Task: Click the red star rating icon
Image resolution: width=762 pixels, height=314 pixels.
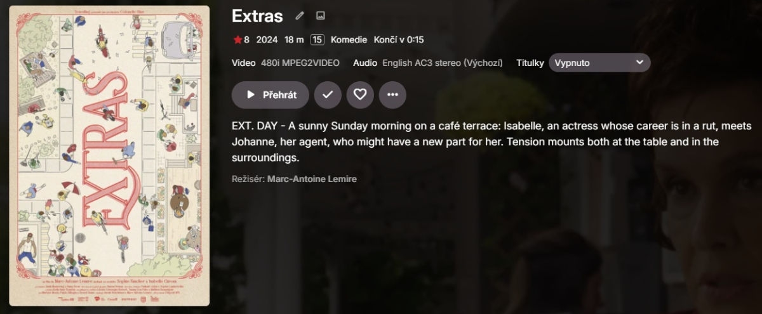Action: tap(237, 40)
